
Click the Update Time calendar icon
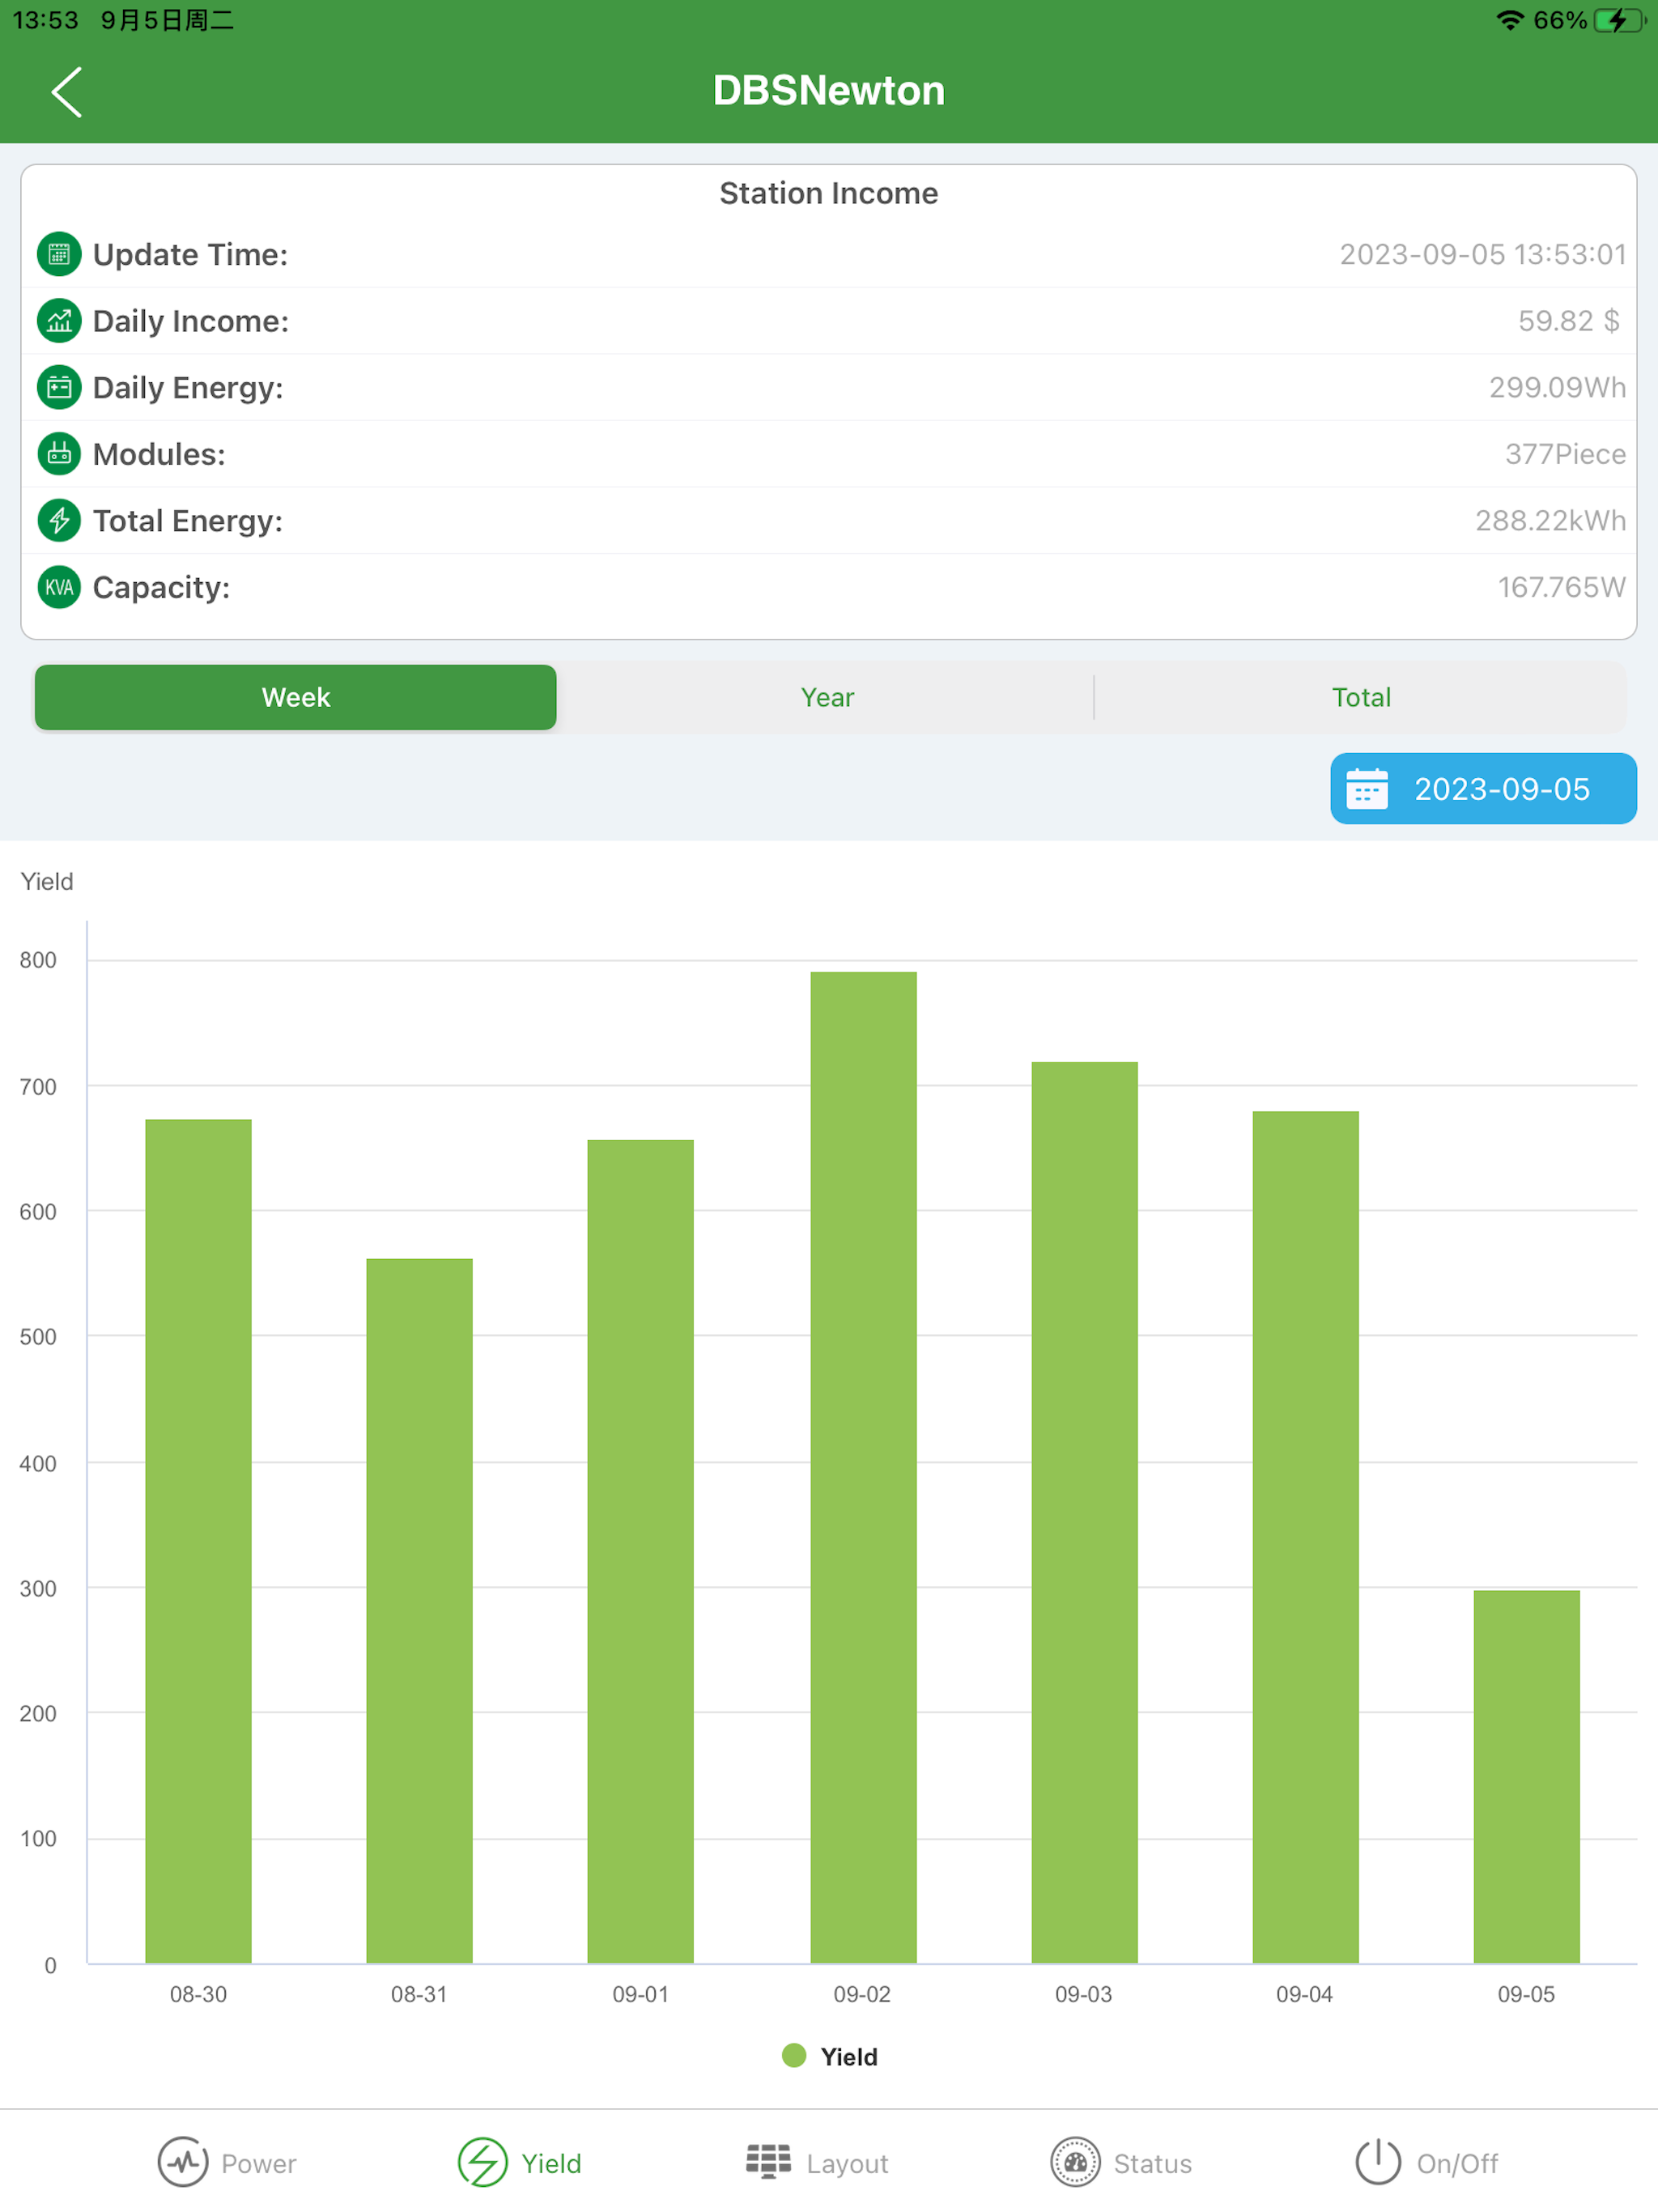point(59,254)
